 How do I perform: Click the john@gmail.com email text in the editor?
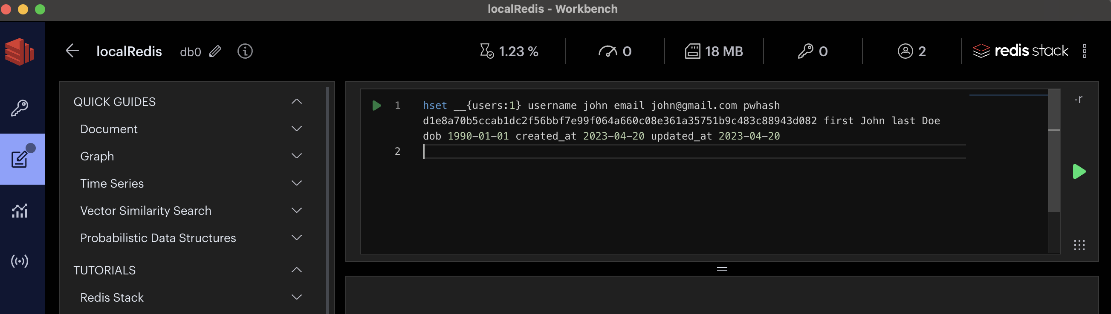pyautogui.click(x=694, y=106)
